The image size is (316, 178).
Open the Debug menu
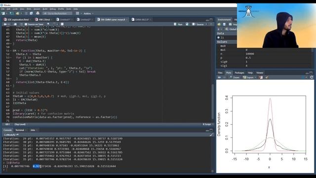[x=53, y=9]
